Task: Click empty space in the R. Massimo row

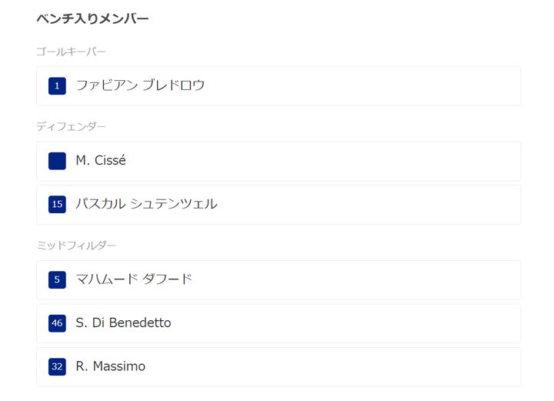Action: click(x=346, y=366)
